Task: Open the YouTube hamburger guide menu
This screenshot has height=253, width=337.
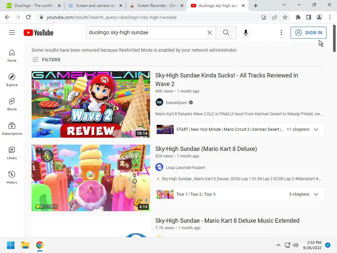Action: pyautogui.click(x=12, y=33)
